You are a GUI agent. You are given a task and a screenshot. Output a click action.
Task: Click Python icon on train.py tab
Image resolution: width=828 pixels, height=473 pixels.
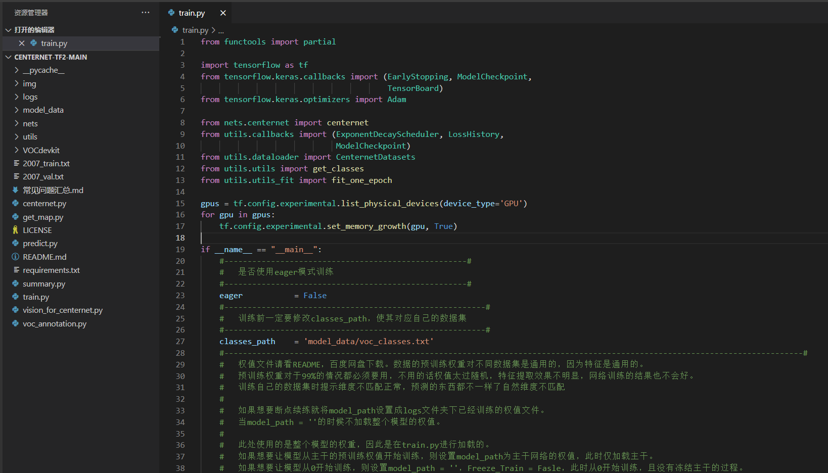click(x=171, y=13)
